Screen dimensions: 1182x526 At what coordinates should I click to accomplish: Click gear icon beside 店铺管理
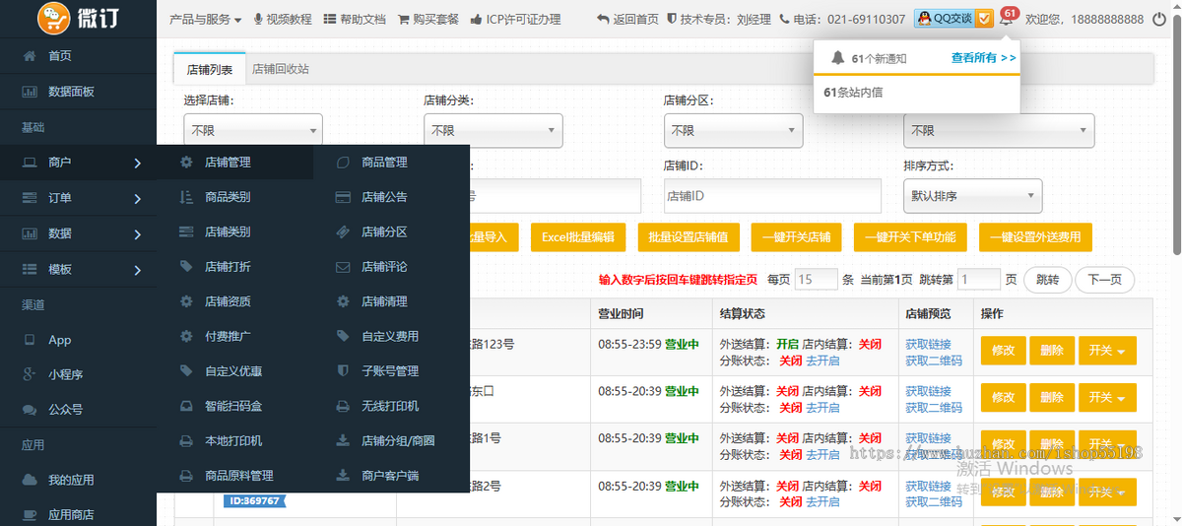click(186, 162)
